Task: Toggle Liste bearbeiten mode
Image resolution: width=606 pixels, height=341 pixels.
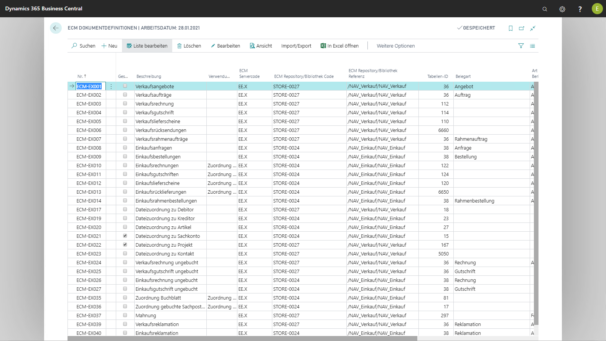Action: click(x=147, y=46)
